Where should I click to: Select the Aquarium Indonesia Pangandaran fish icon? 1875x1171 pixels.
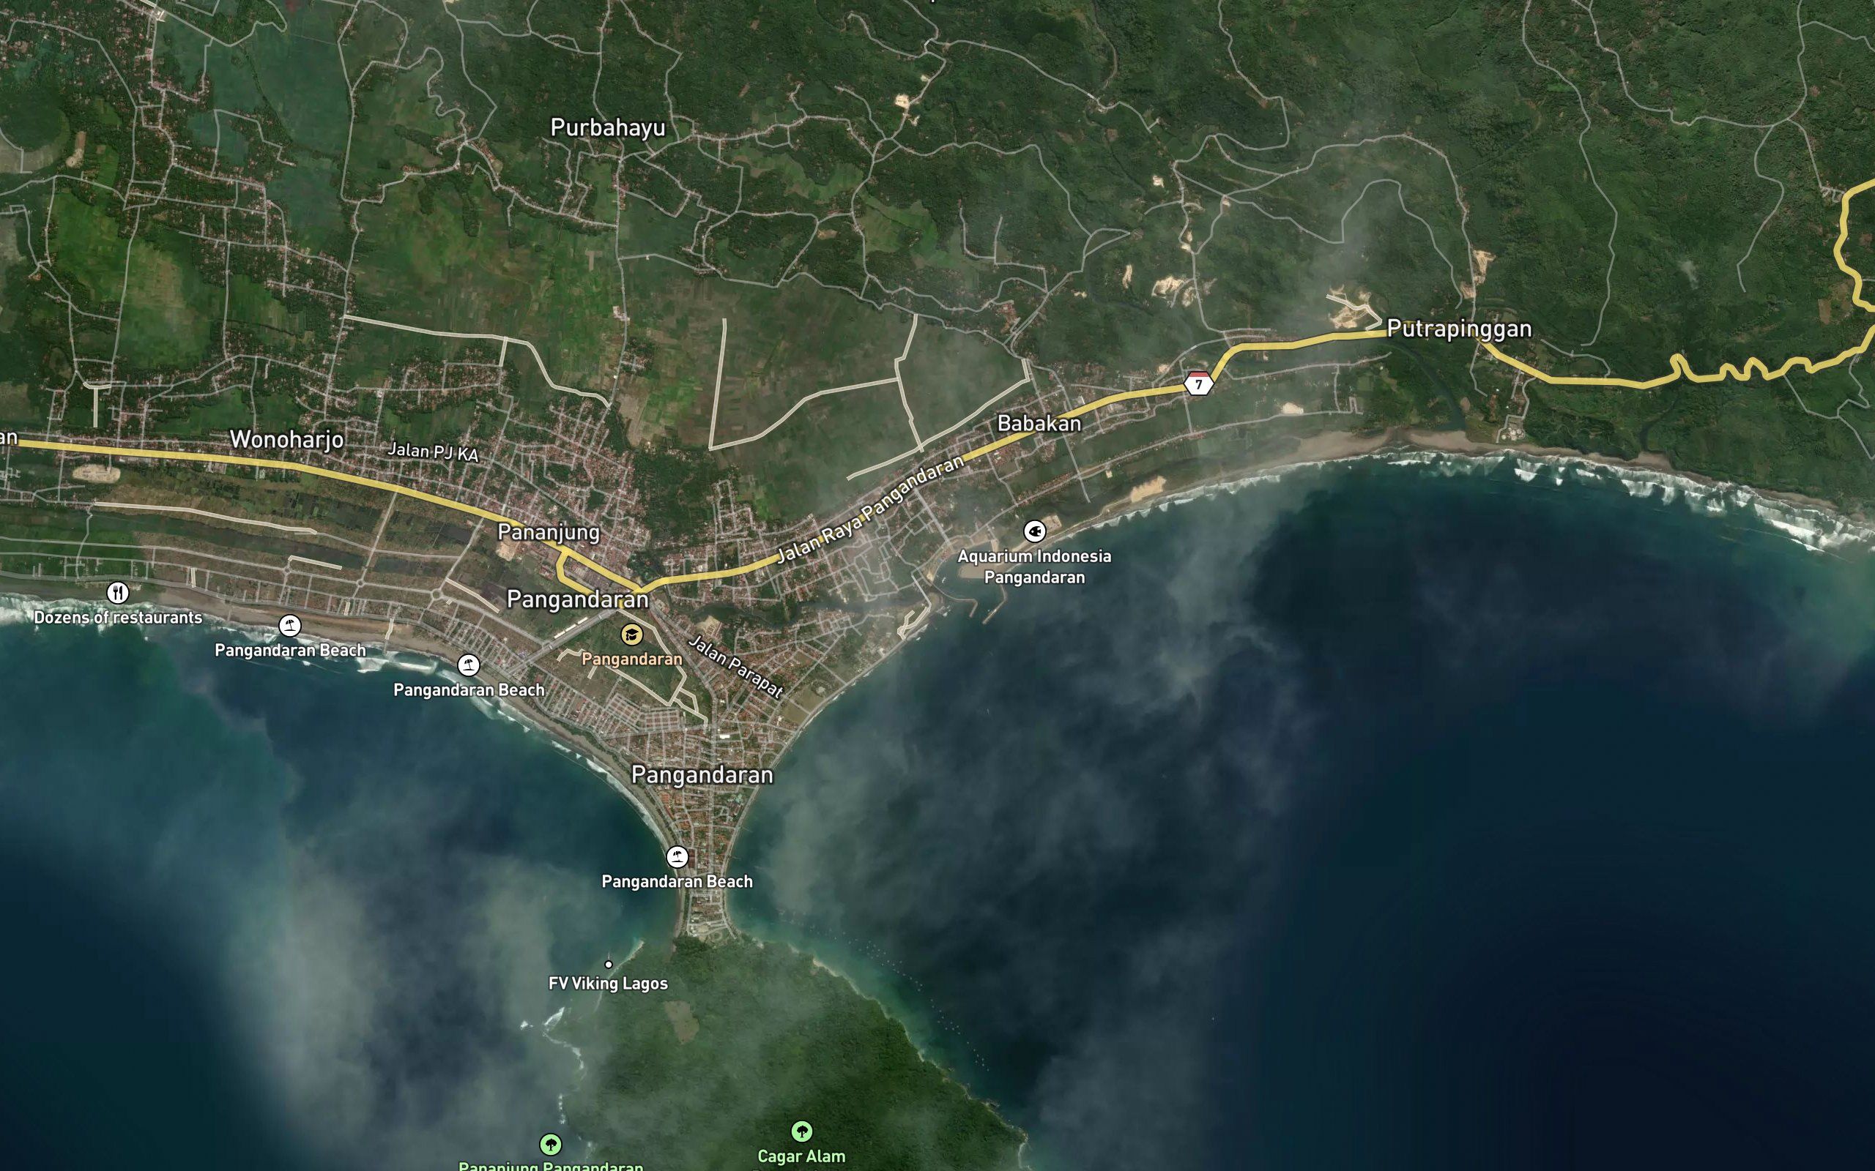pos(1034,531)
